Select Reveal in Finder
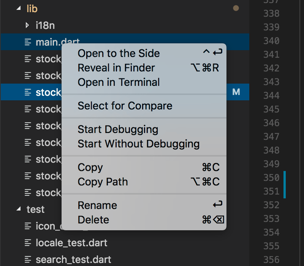Image resolution: width=304 pixels, height=266 pixels. [x=116, y=68]
